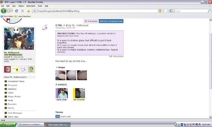Open the search engine selector dropdown
The height and width of the screenshot is (127, 212).
[x=174, y=11]
